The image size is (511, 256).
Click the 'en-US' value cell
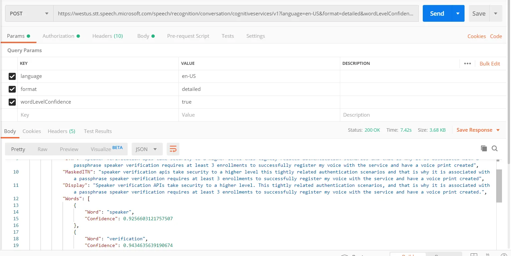click(259, 76)
